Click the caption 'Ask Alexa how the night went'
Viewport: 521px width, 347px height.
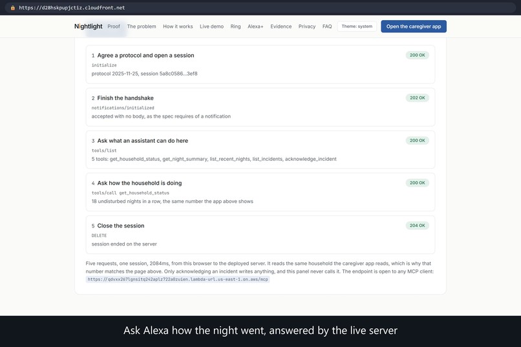tap(260, 330)
